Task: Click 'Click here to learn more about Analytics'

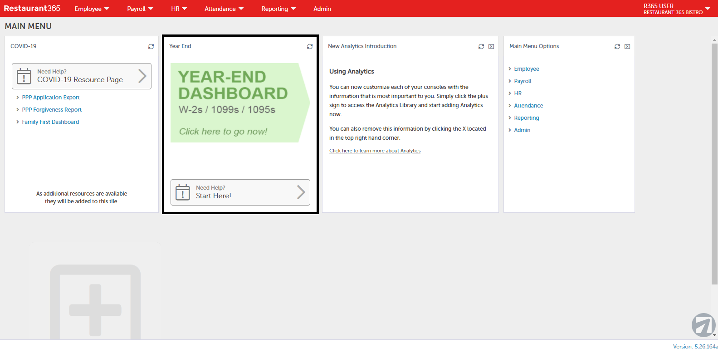Action: [x=375, y=151]
